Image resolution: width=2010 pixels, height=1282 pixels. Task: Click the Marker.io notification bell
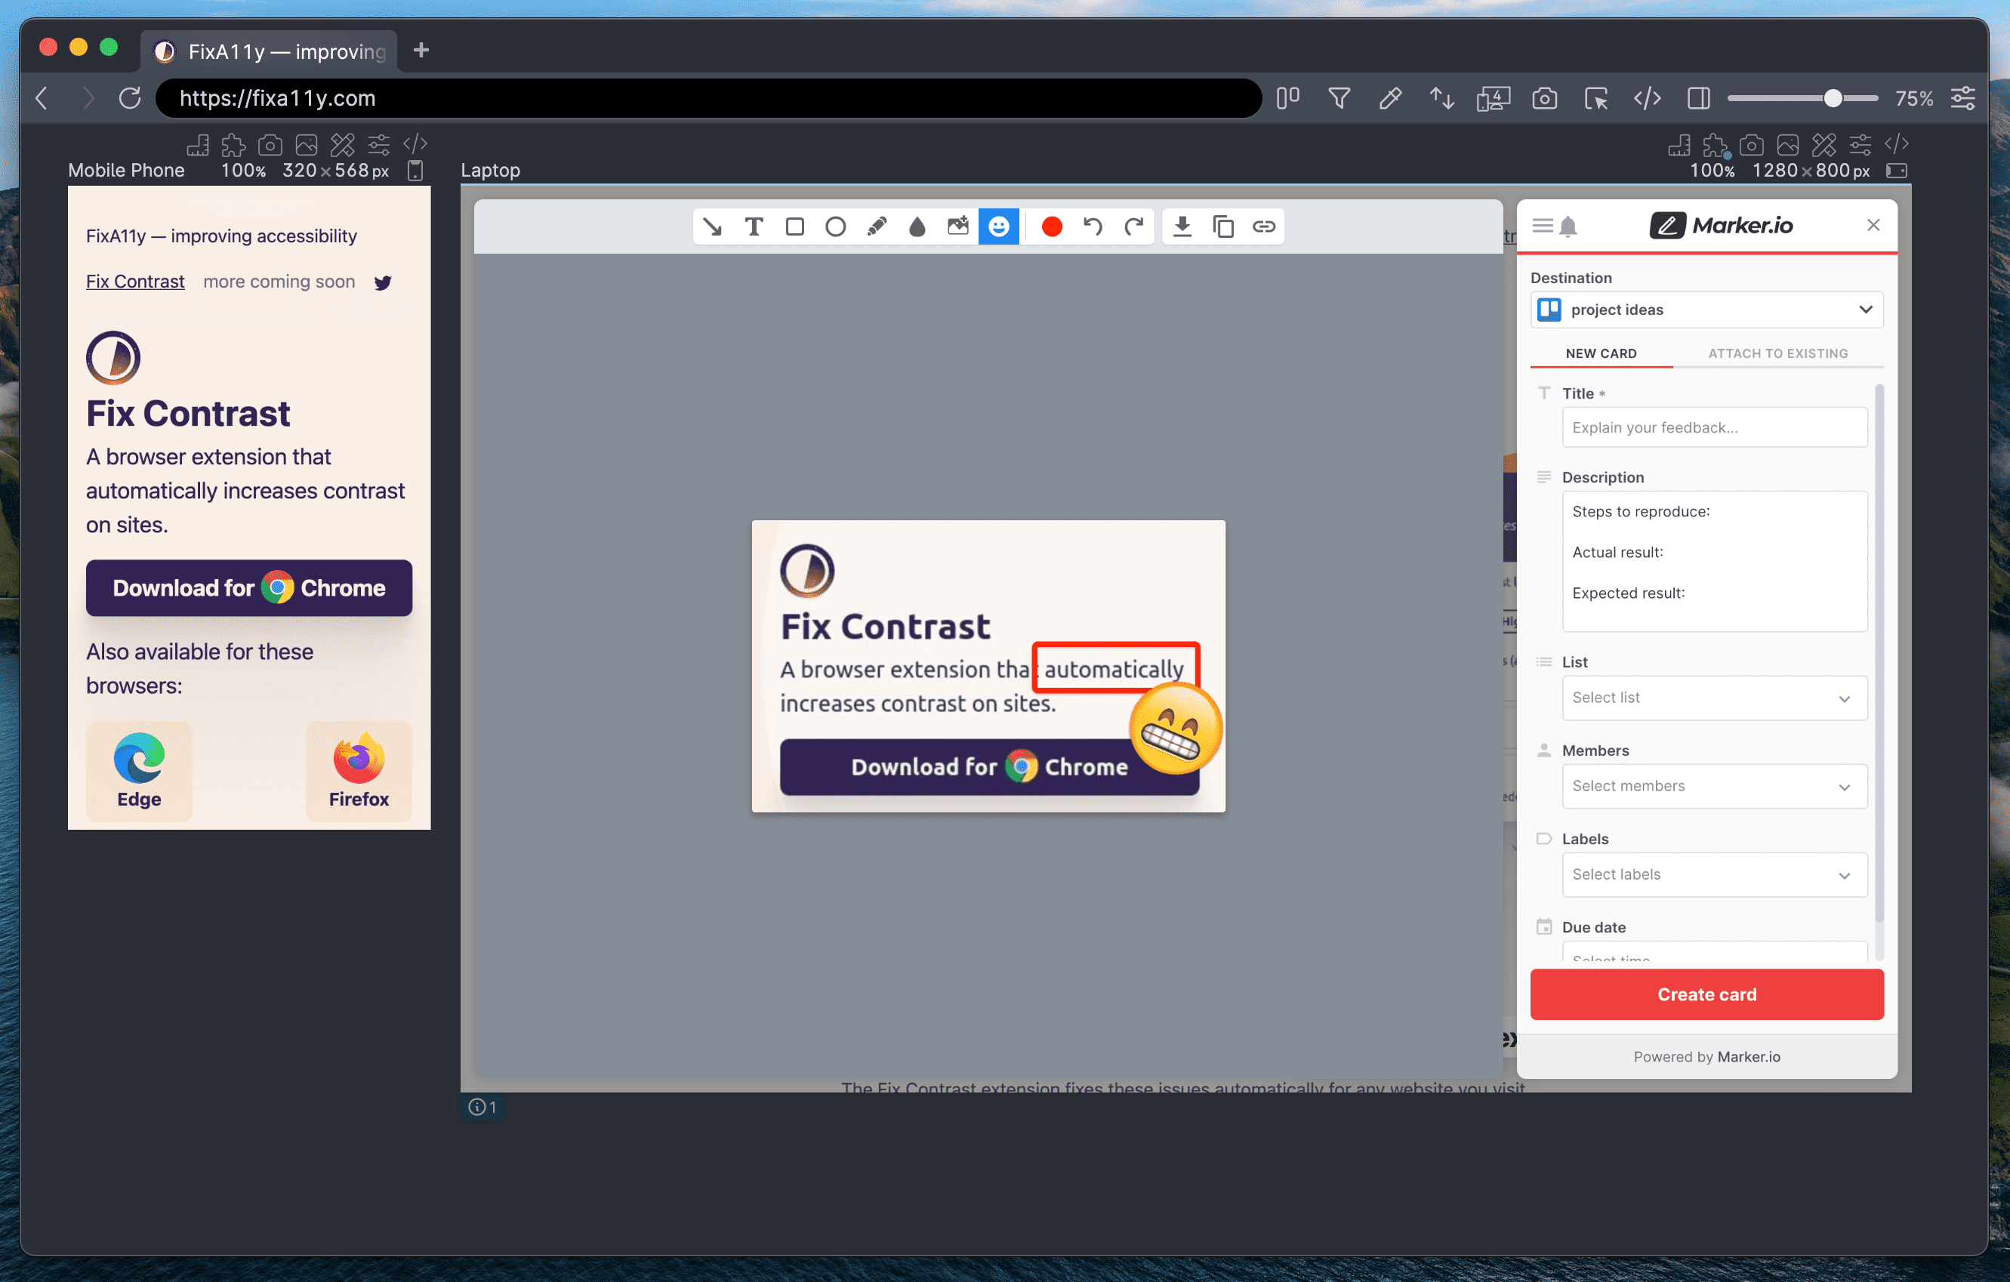[x=1568, y=225]
